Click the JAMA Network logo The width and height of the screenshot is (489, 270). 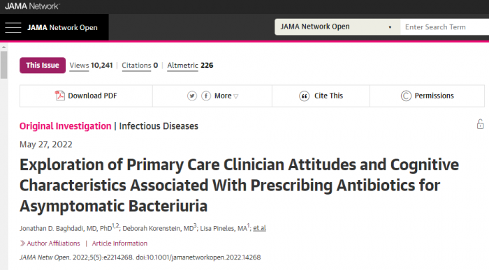point(32,6)
